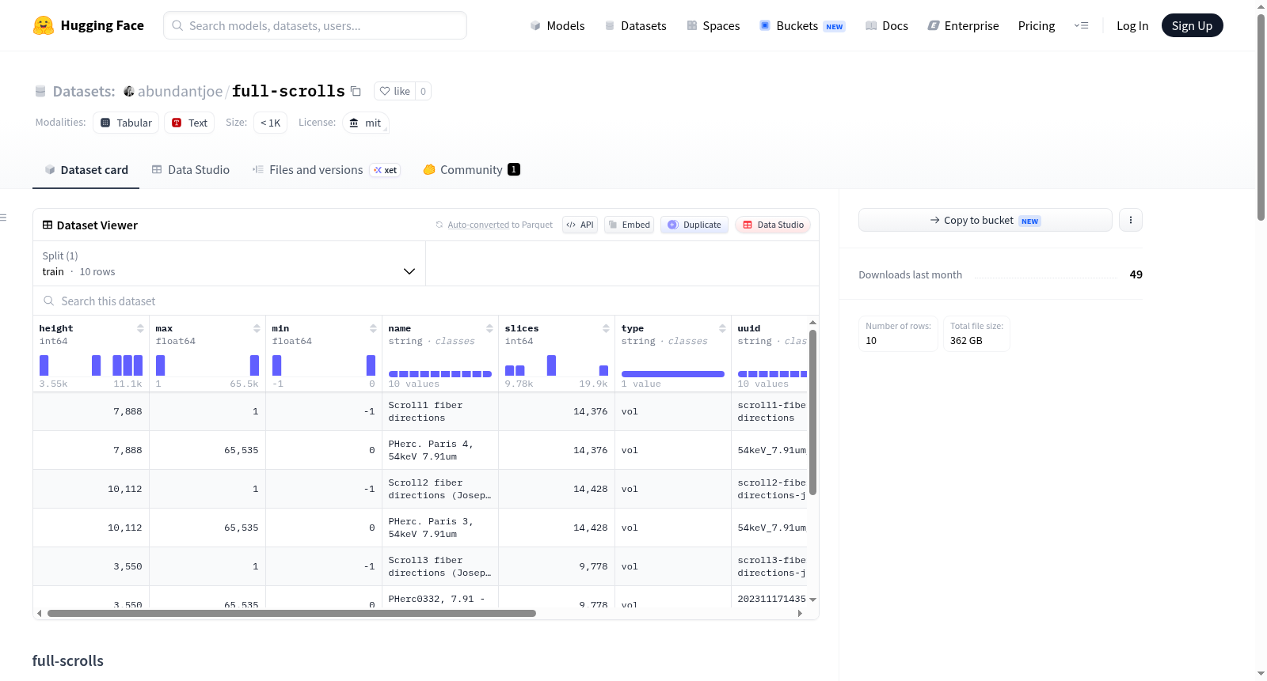
Task: Click the Embed button
Action: click(630, 225)
